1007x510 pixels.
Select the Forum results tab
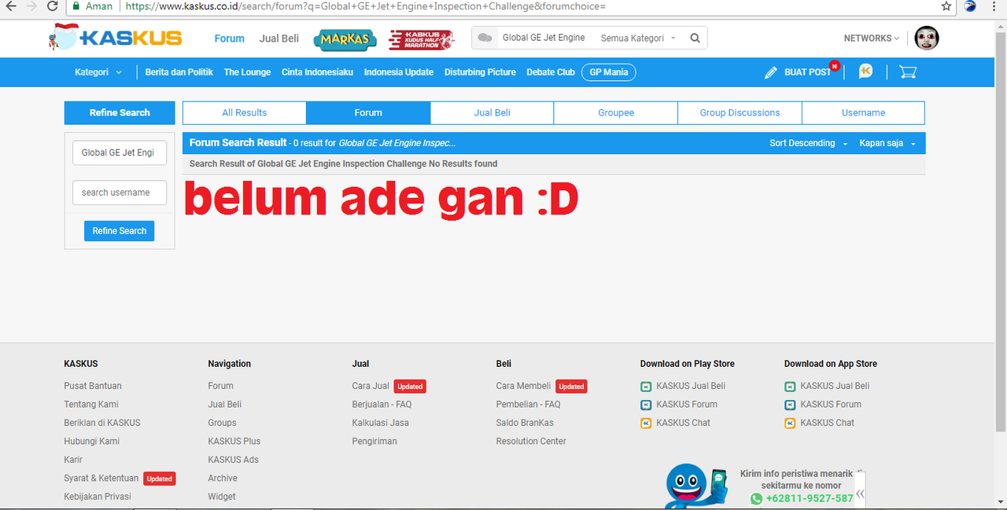tap(368, 113)
